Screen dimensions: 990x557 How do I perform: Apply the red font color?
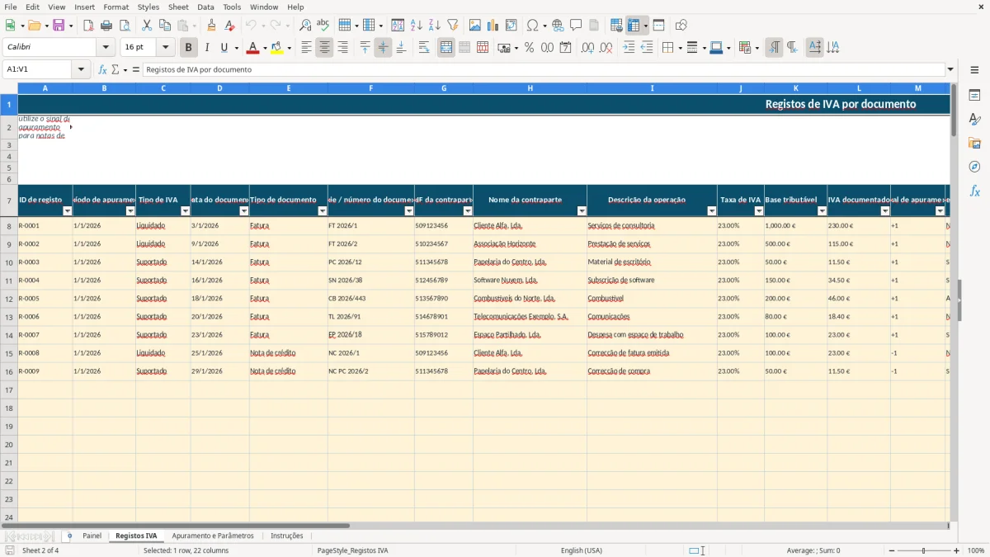(252, 48)
